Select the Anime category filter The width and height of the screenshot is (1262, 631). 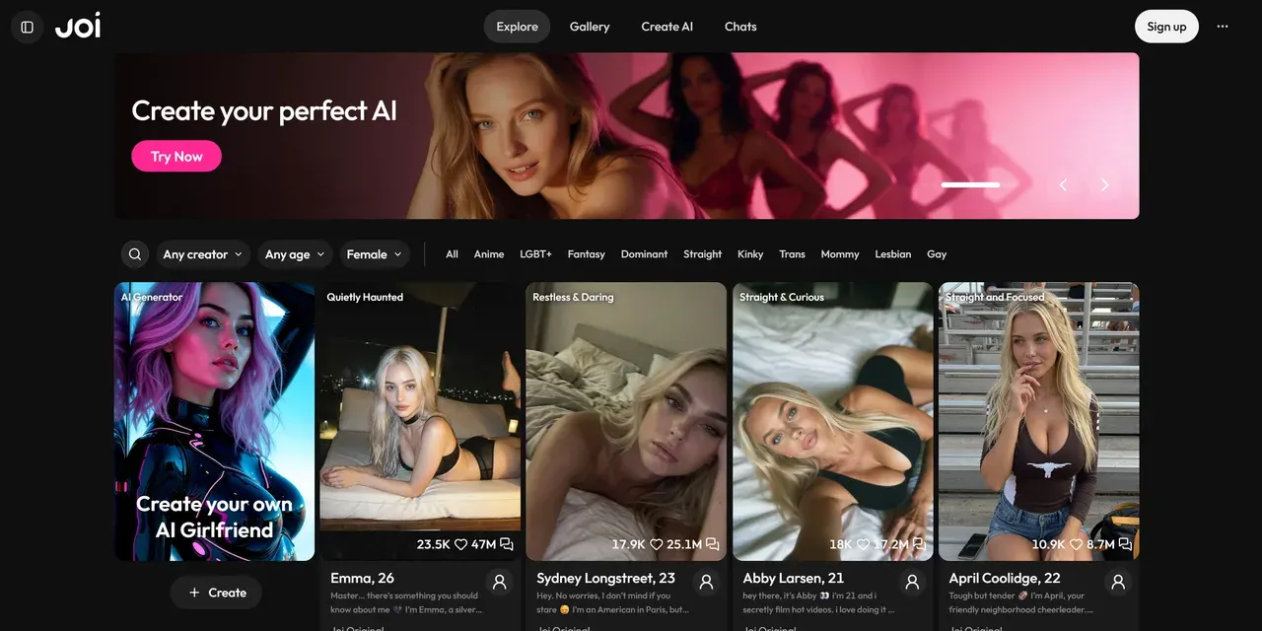[489, 254]
